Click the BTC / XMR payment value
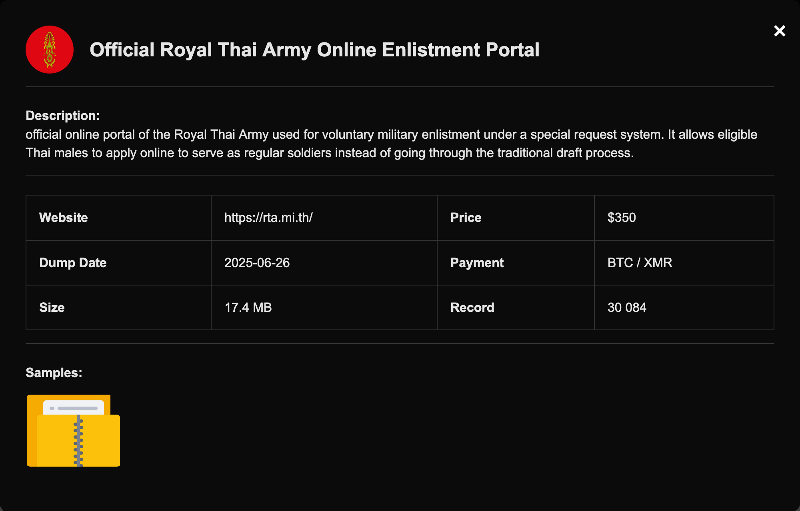This screenshot has height=511, width=800. pyautogui.click(x=640, y=263)
